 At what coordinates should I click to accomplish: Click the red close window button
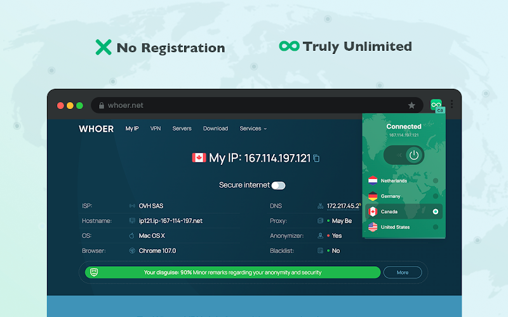tap(60, 105)
